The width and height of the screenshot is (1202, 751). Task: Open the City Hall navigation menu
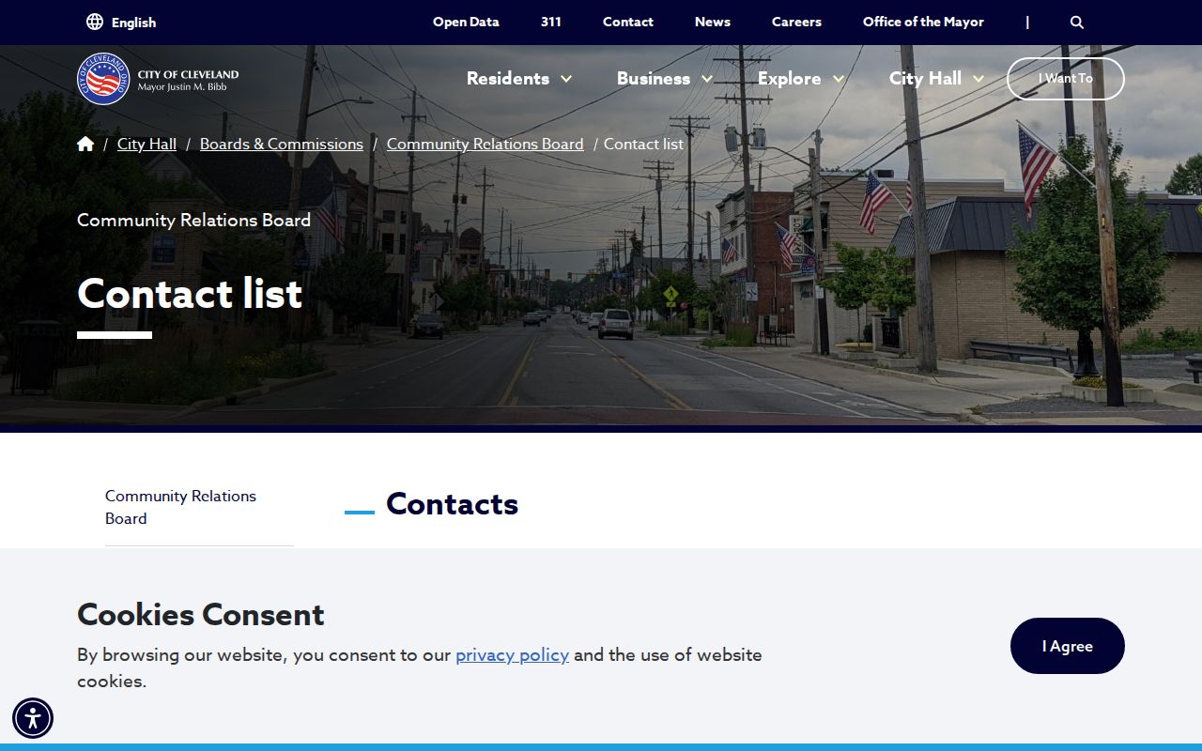pos(925,79)
